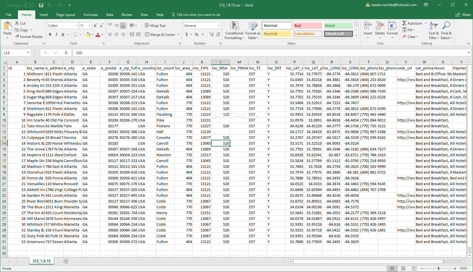This screenshot has width=473, height=272.
Task: Toggle AutoSave switch
Action: (x=29, y=5)
